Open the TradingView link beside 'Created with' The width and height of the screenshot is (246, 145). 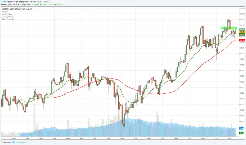(21, 142)
